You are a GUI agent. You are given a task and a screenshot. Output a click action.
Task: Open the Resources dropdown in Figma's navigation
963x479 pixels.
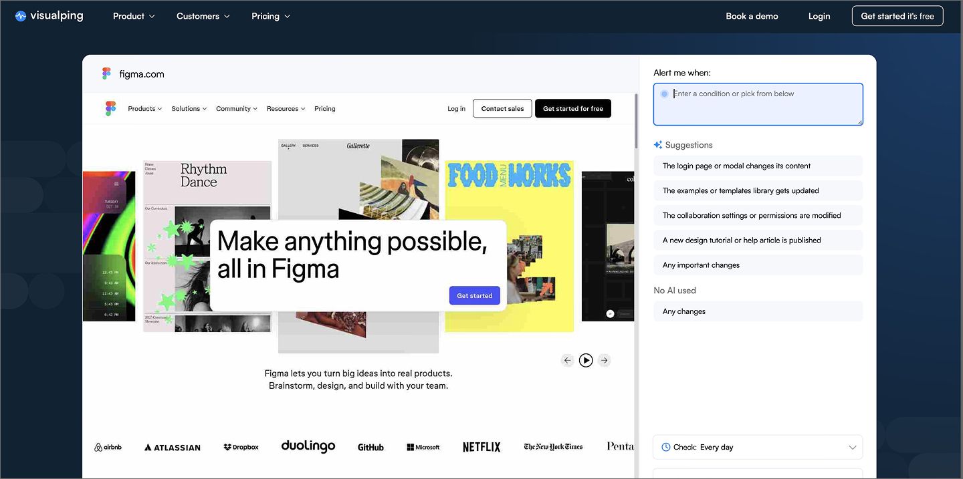(x=286, y=108)
